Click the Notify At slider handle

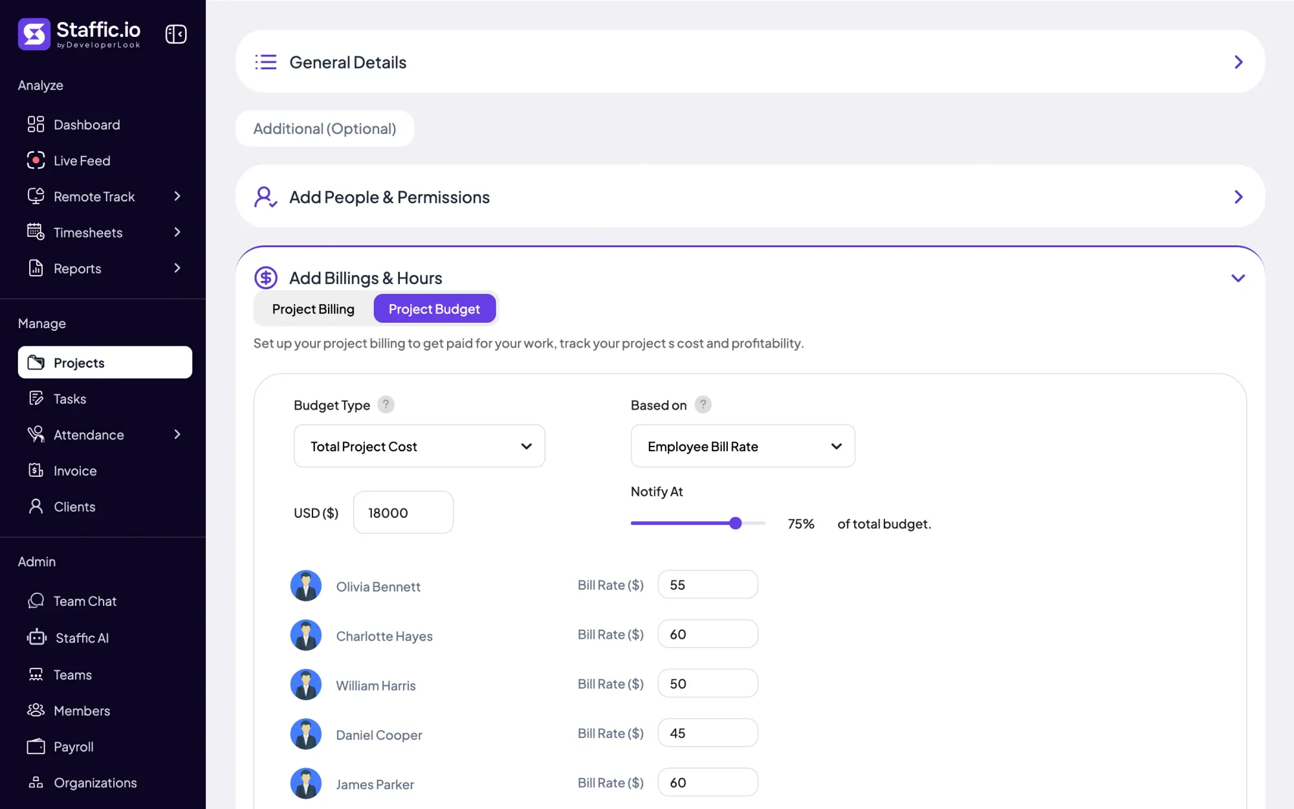735,523
